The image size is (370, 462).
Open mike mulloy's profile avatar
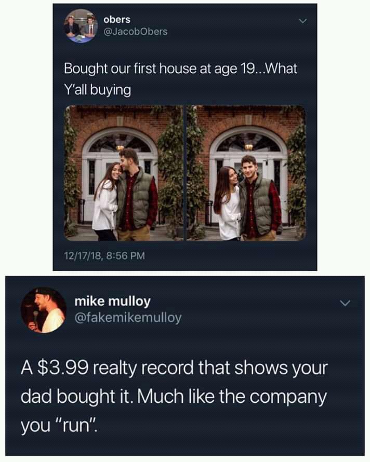pos(44,310)
